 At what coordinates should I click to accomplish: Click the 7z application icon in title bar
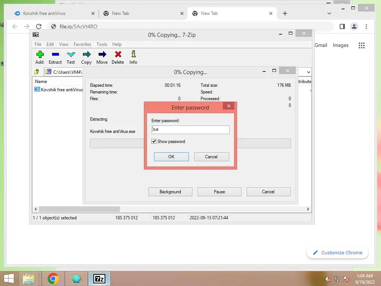click(x=36, y=35)
